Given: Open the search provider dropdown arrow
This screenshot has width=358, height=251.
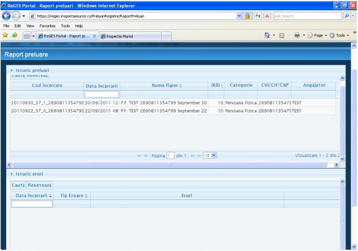Looking at the screenshot, I should coord(353,16).
